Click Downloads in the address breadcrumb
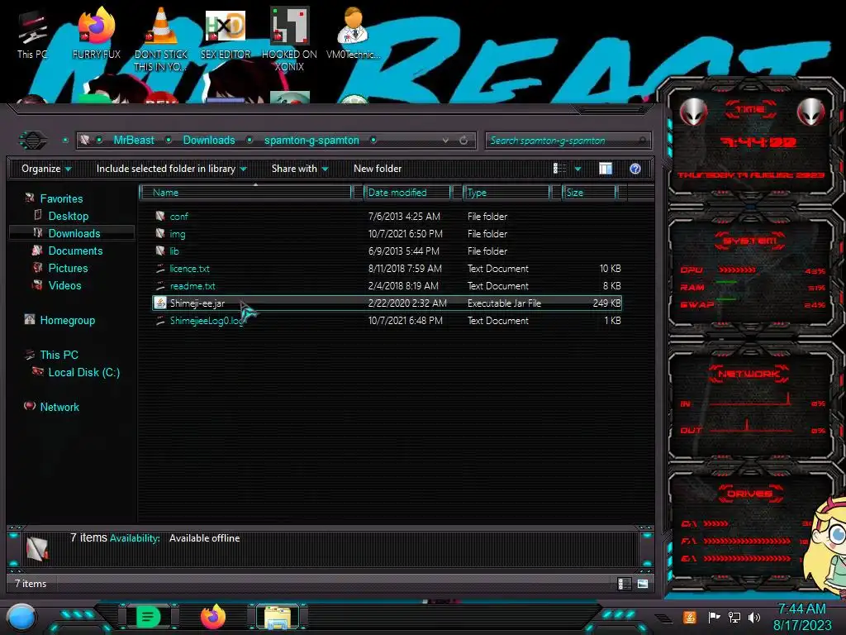 [209, 141]
